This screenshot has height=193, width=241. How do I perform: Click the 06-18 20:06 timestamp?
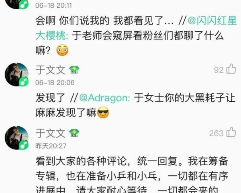(55, 83)
